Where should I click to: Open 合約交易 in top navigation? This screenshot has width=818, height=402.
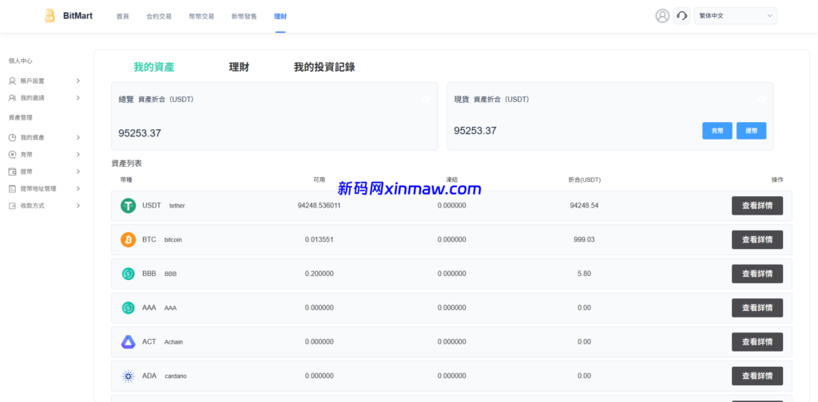click(159, 16)
